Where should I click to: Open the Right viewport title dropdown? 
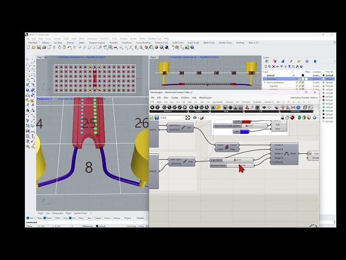coord(158,57)
